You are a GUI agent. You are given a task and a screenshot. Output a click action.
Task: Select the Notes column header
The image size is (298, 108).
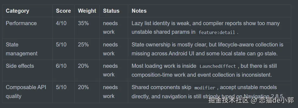point(139,11)
